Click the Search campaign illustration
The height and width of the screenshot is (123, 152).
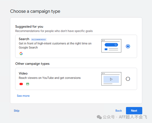pyautogui.click(x=111, y=46)
